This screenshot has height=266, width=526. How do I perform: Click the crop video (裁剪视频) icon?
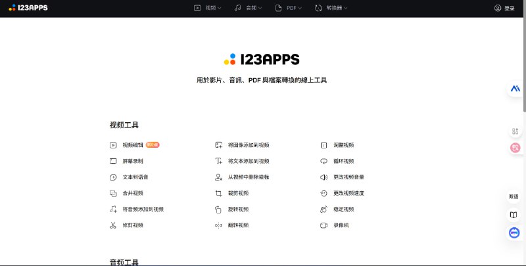[218, 193]
